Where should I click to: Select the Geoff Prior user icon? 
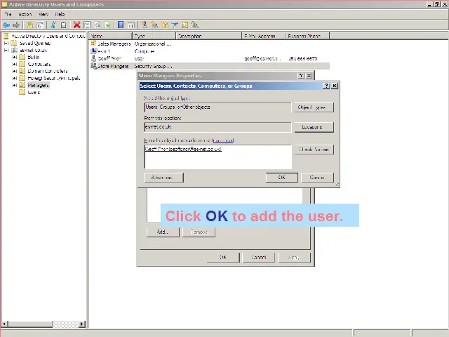(93, 58)
